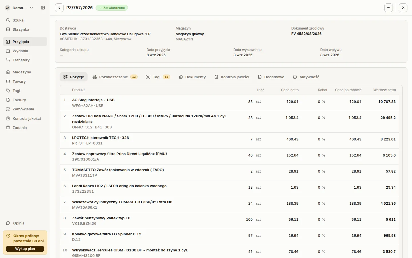Image resolution: width=412 pixels, height=258 pixels.
Task: Open the Opinia feedback chat icon
Action: click(8, 223)
